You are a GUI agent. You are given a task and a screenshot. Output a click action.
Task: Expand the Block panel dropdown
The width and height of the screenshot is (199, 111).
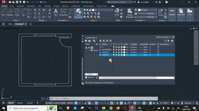click(x=119, y=20)
